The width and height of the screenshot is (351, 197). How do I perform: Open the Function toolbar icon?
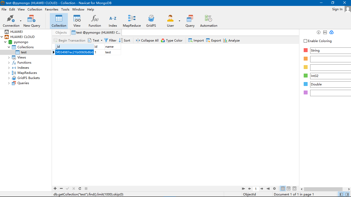tap(95, 21)
